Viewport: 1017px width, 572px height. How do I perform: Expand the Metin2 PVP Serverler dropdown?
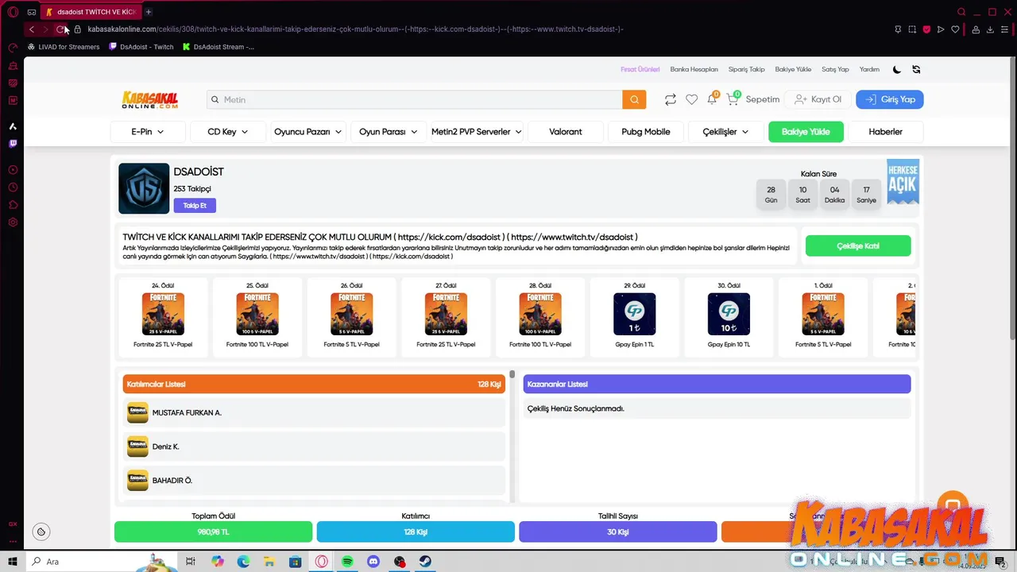point(476,132)
